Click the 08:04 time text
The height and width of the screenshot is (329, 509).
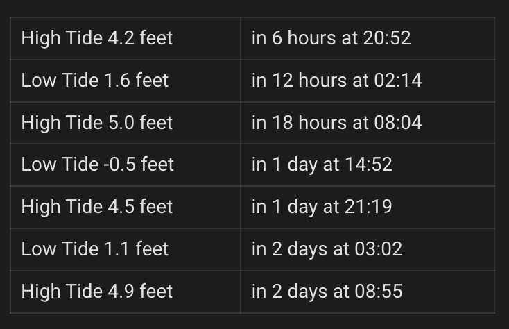[x=398, y=122]
